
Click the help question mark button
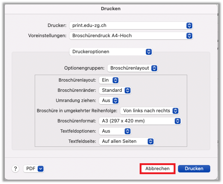[15, 169]
